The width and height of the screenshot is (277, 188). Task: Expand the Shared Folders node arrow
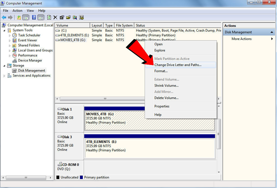pyautogui.click(x=10, y=46)
